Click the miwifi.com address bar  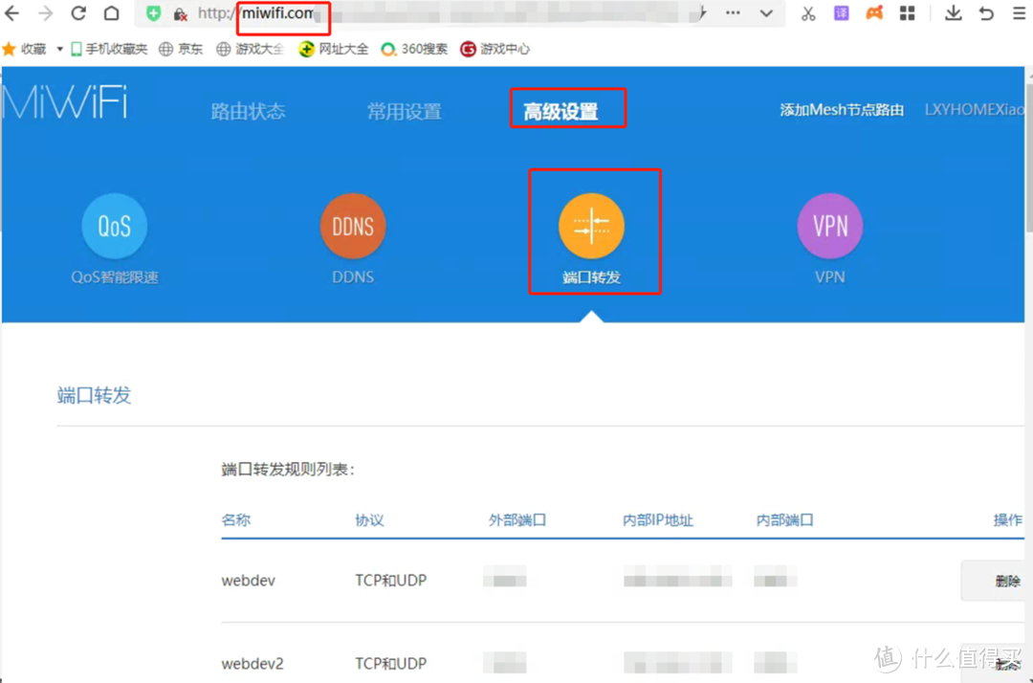[x=461, y=13]
